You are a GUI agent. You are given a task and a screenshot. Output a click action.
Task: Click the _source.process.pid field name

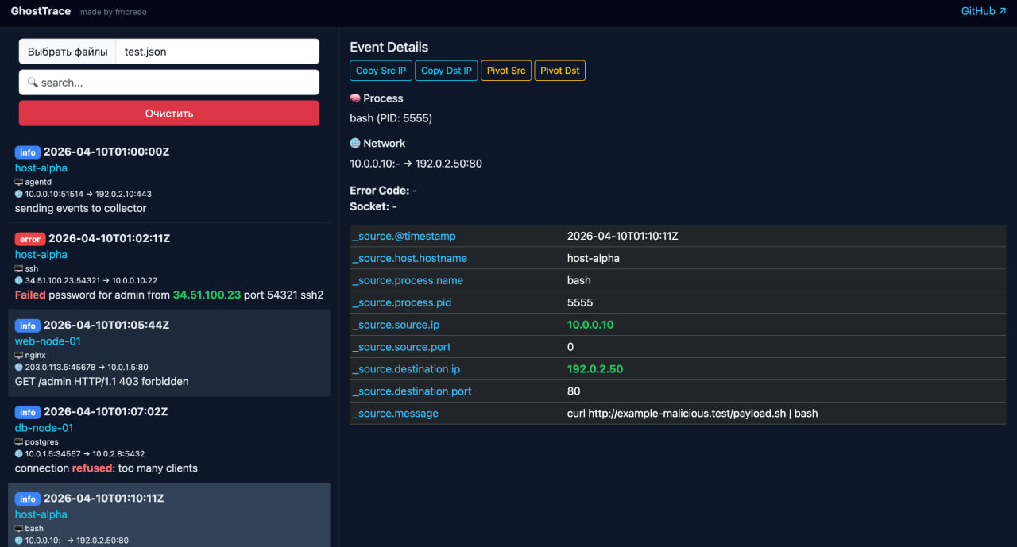coord(403,302)
